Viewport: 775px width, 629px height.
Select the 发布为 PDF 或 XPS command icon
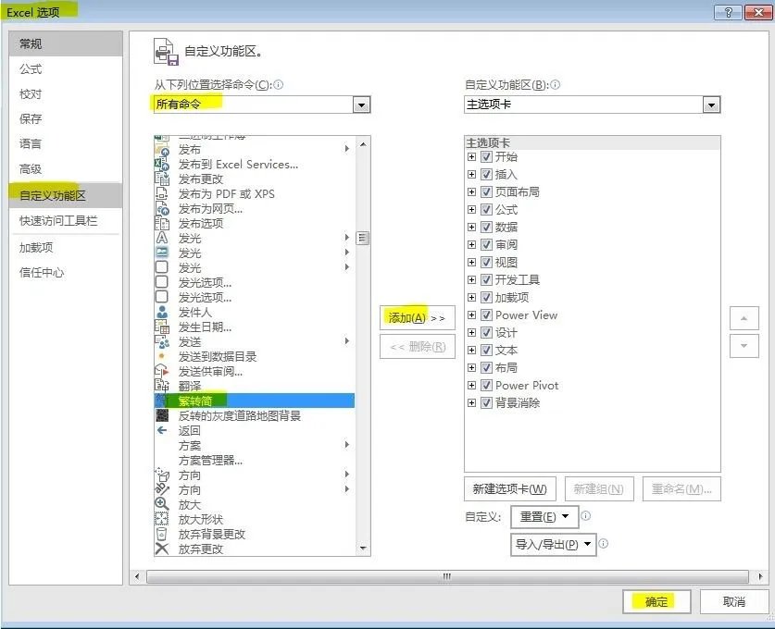[x=164, y=192]
